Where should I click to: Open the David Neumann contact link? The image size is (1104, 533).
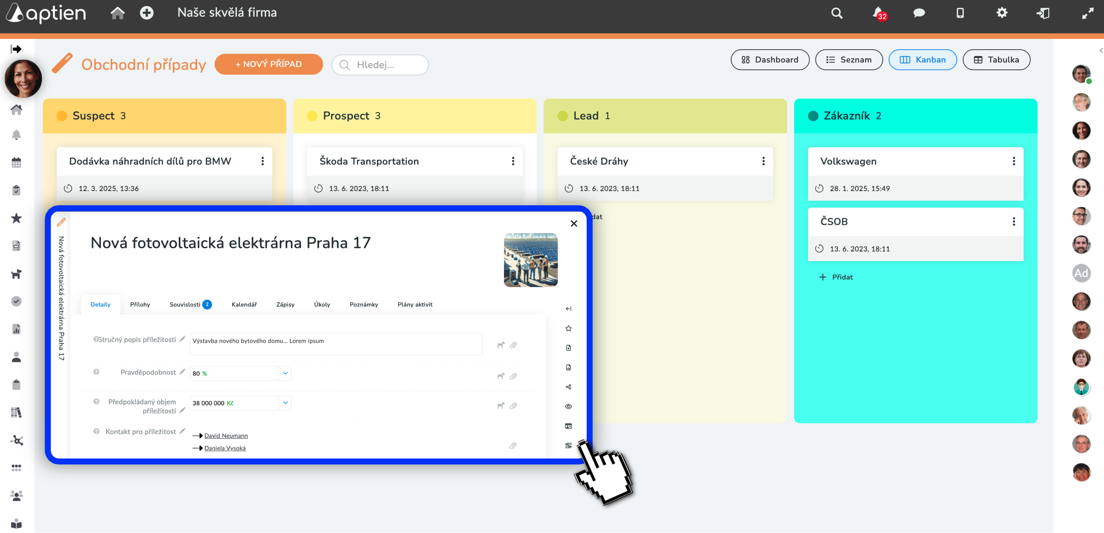(x=226, y=435)
